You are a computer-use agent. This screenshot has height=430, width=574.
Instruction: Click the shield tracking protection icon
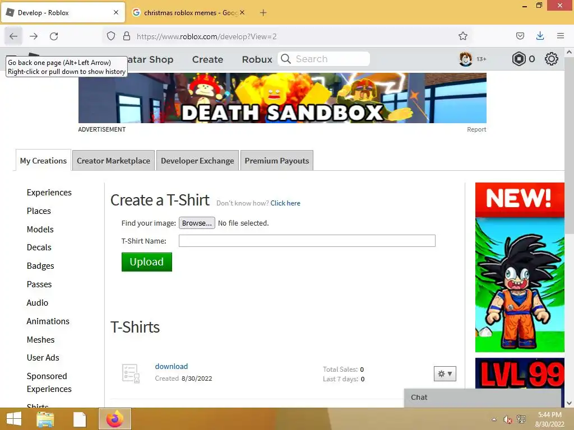(x=111, y=36)
